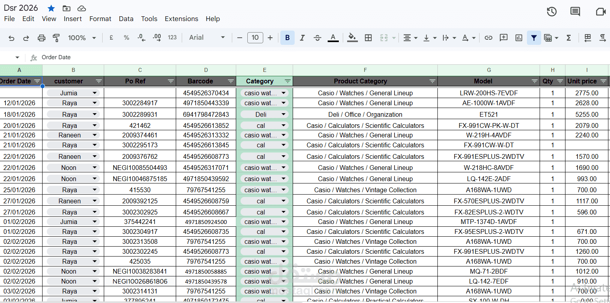Open the Edit menu

(28, 19)
